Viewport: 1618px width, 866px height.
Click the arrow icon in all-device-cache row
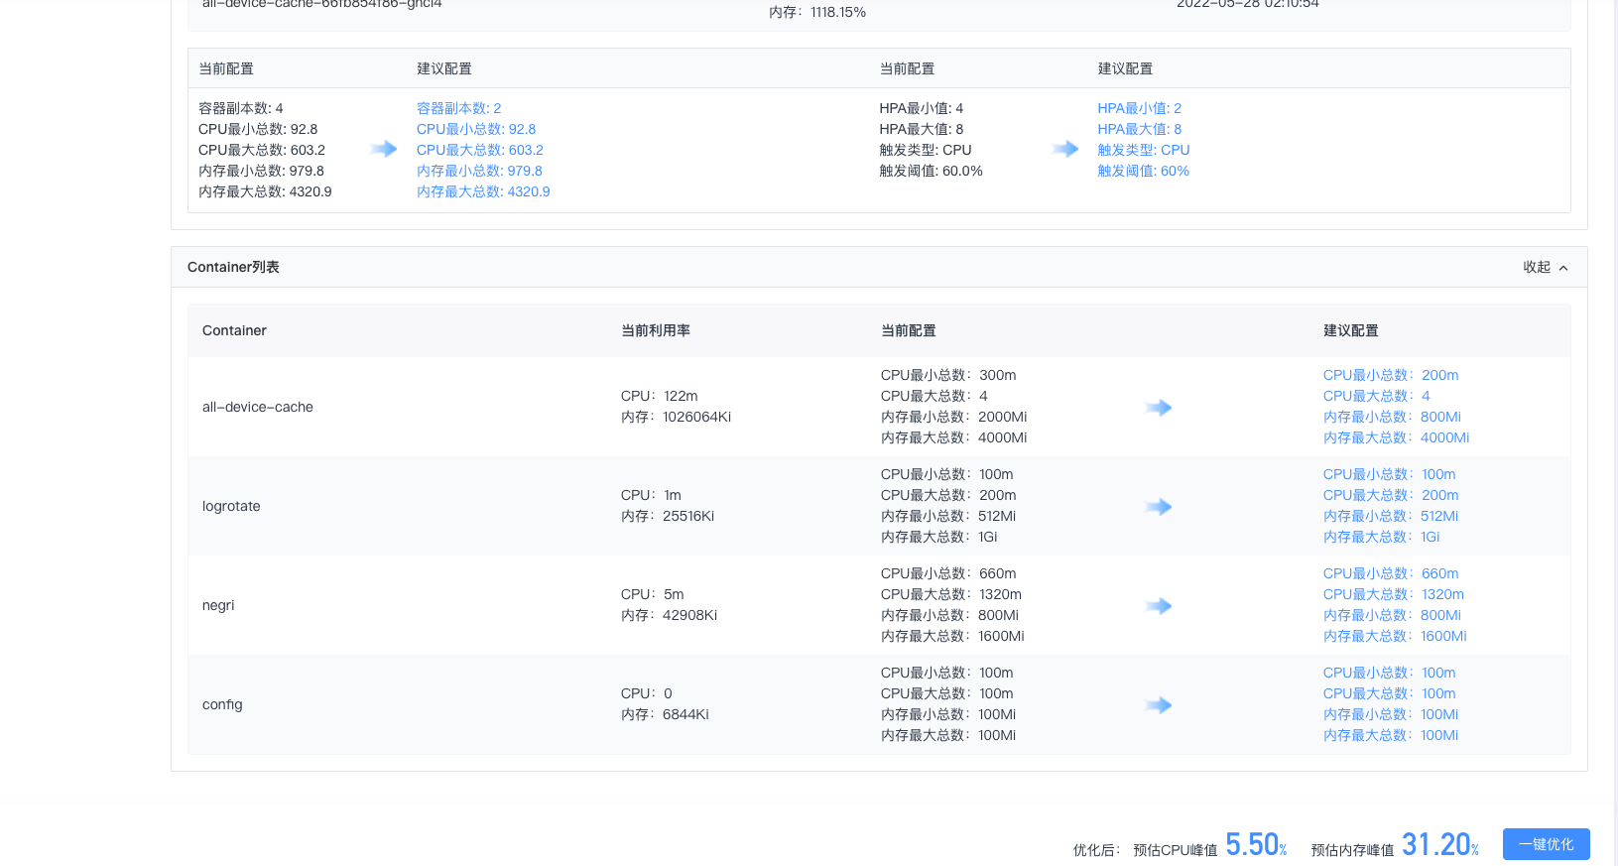coord(1158,408)
